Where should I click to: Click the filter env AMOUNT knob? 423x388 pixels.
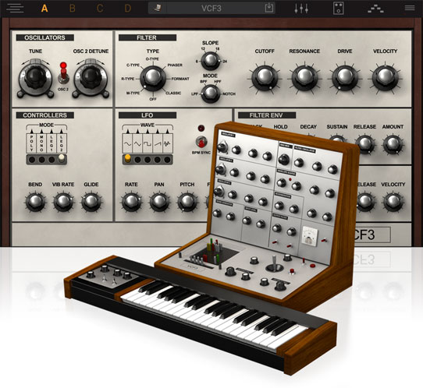coord(393,144)
